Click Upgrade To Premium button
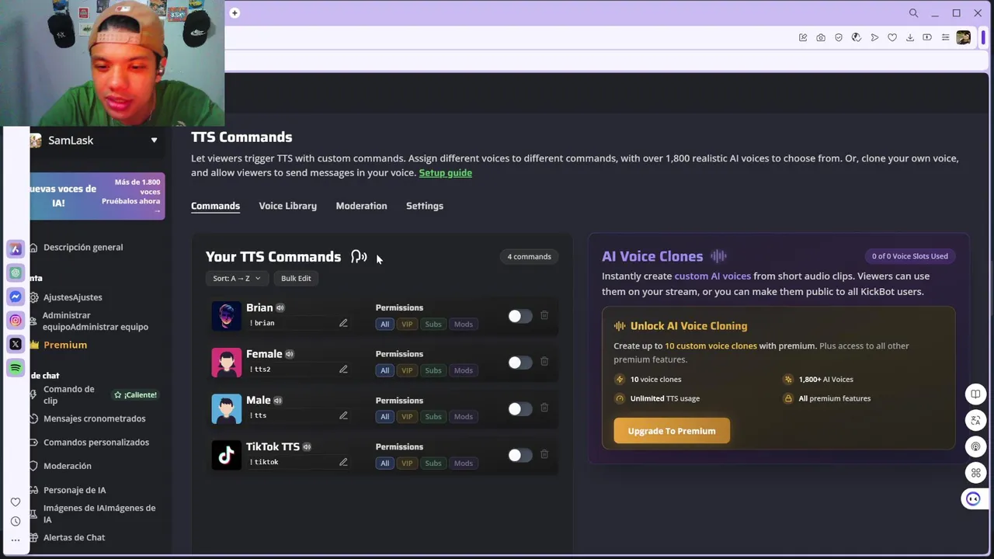Image resolution: width=994 pixels, height=559 pixels. click(x=672, y=431)
